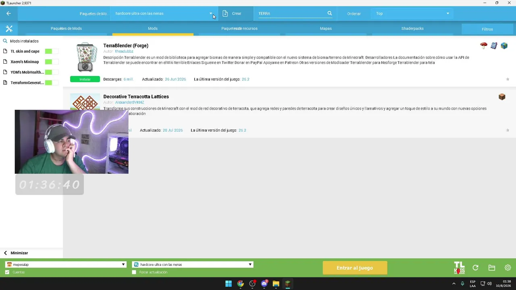This screenshot has width=516, height=290.
Task: Click the Entrar al juego button
Action: tap(355, 268)
